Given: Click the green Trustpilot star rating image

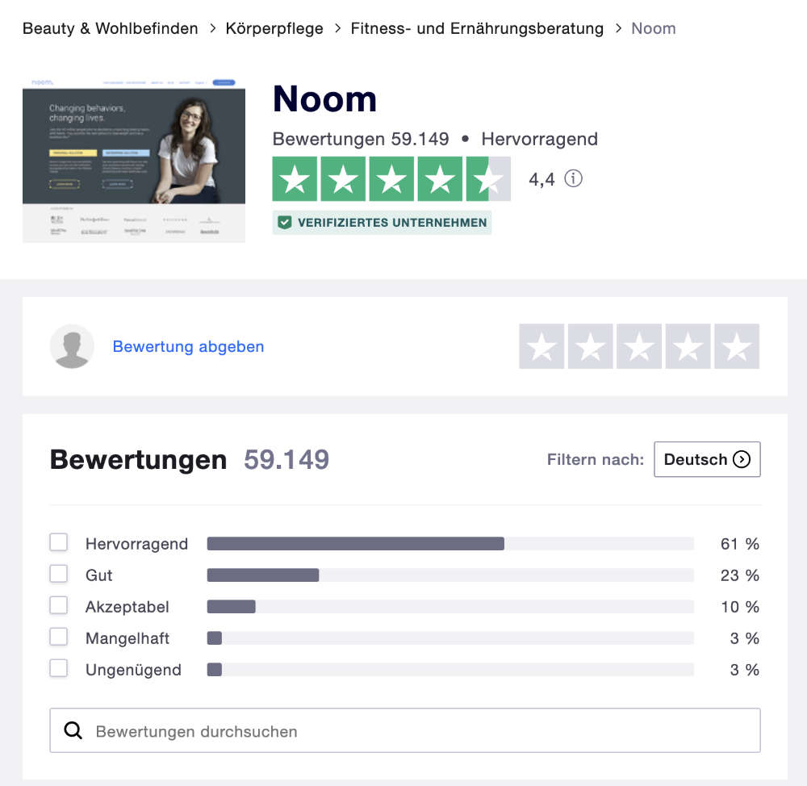Looking at the screenshot, I should 391,178.
